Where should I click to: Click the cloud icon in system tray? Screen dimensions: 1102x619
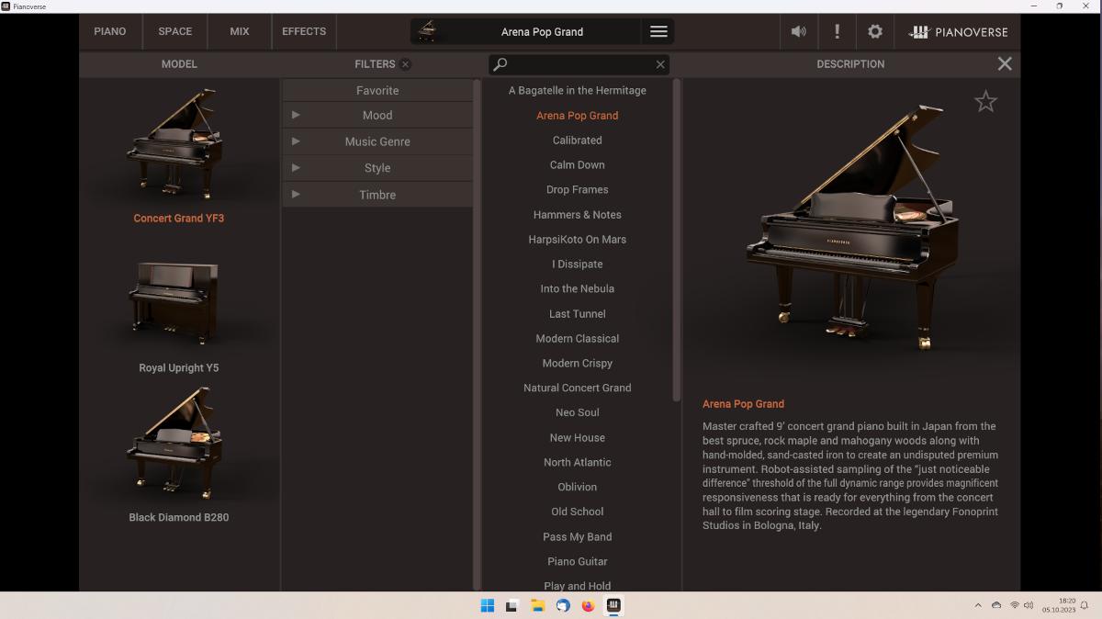[996, 605]
